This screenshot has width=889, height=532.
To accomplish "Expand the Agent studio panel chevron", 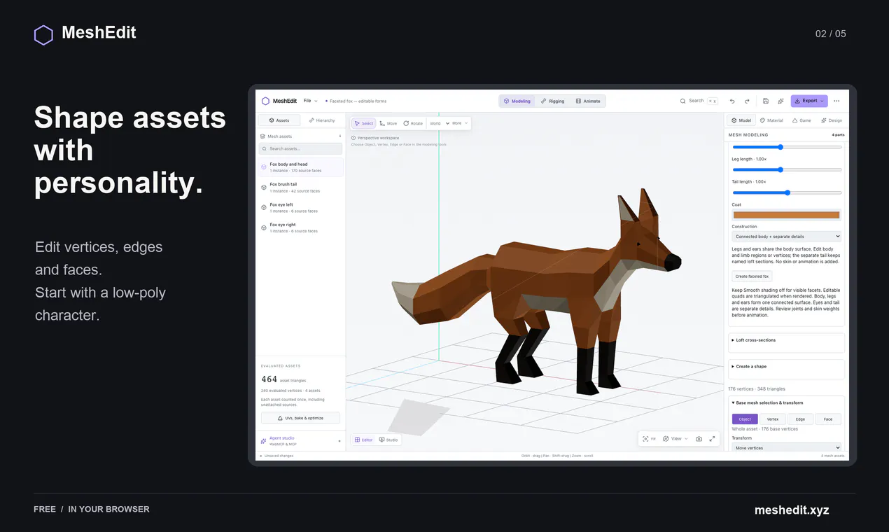I will (339, 441).
